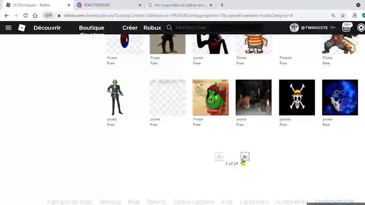Click pirate link under blue skull image
Image resolution: width=365 pixels, height=205 pixels.
pos(327,119)
